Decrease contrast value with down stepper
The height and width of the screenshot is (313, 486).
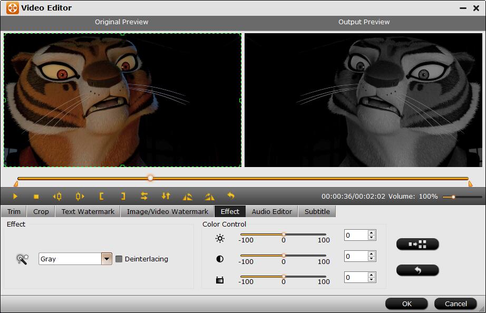point(372,259)
